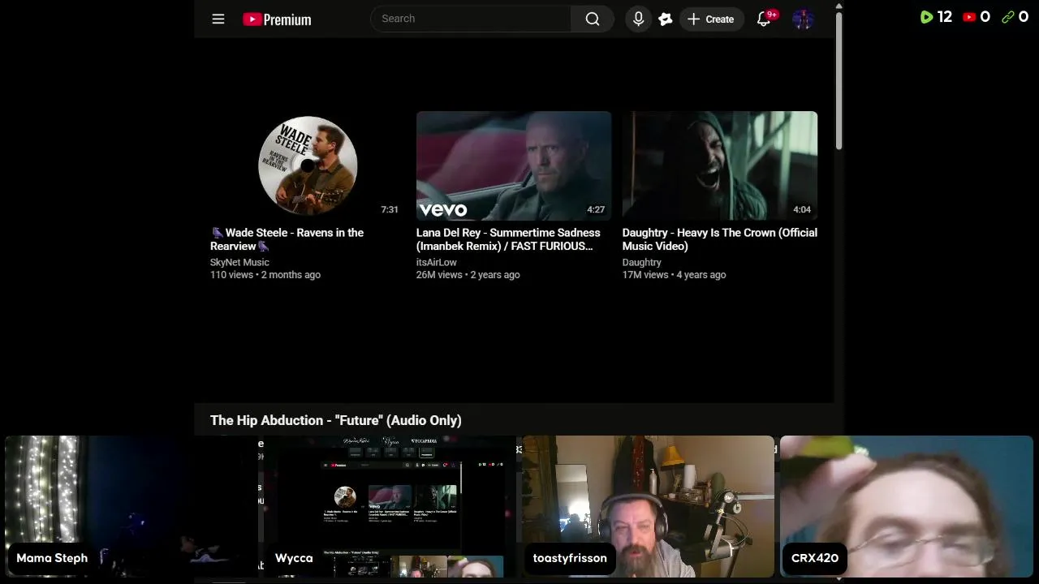Click the toastyfrisson name label
The height and width of the screenshot is (584, 1039).
(x=570, y=558)
